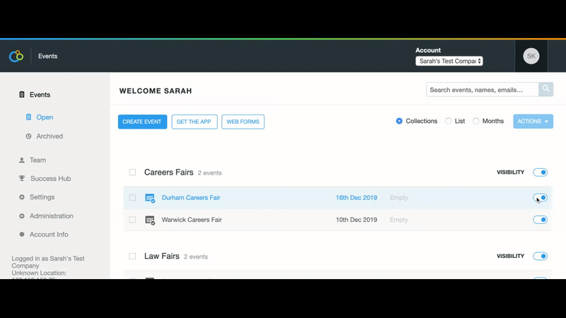Click the gear icon next to Administration
Screen dimensions: 566x318
click(22, 216)
